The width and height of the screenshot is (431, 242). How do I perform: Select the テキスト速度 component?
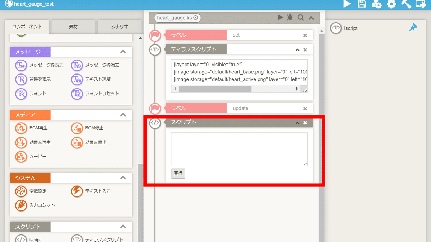91,79
